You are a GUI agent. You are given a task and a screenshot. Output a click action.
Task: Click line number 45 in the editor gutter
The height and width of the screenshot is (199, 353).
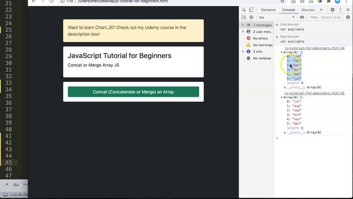tap(9, 163)
